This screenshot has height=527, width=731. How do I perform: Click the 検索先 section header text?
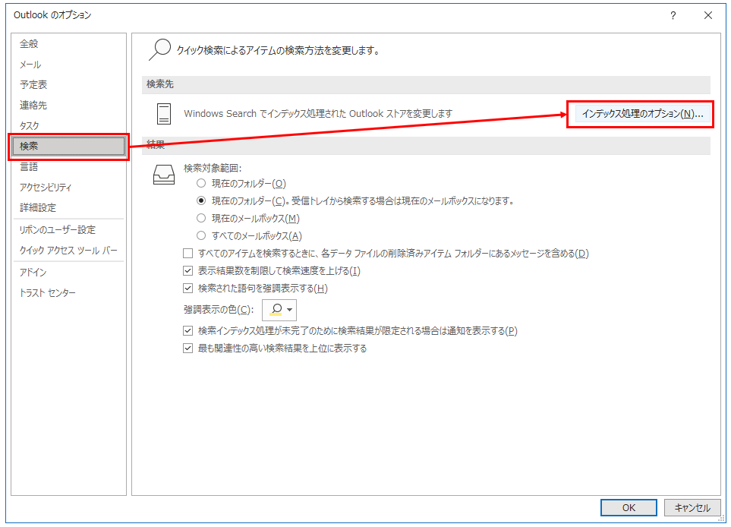click(x=160, y=84)
